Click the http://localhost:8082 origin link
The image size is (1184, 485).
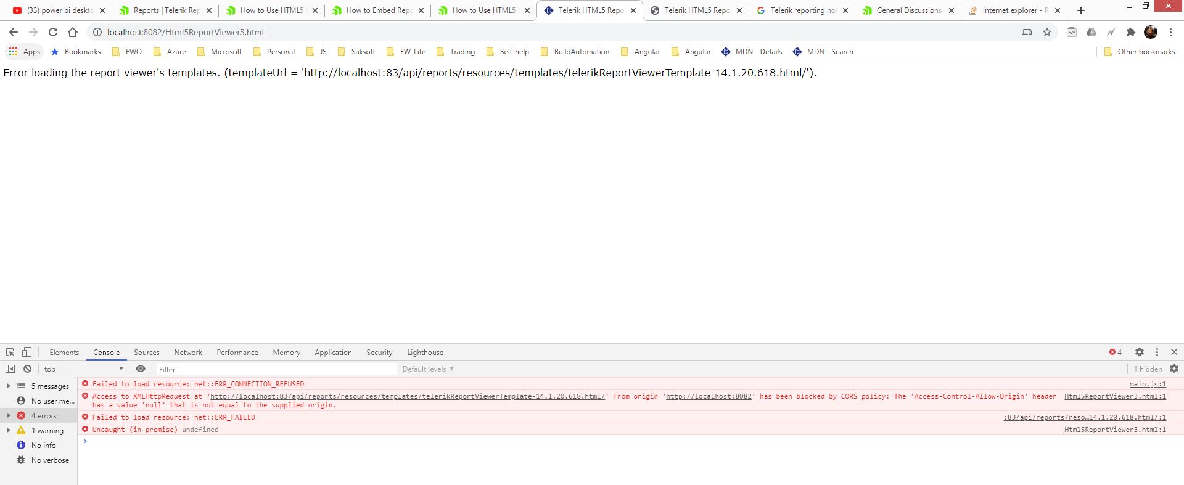(709, 396)
